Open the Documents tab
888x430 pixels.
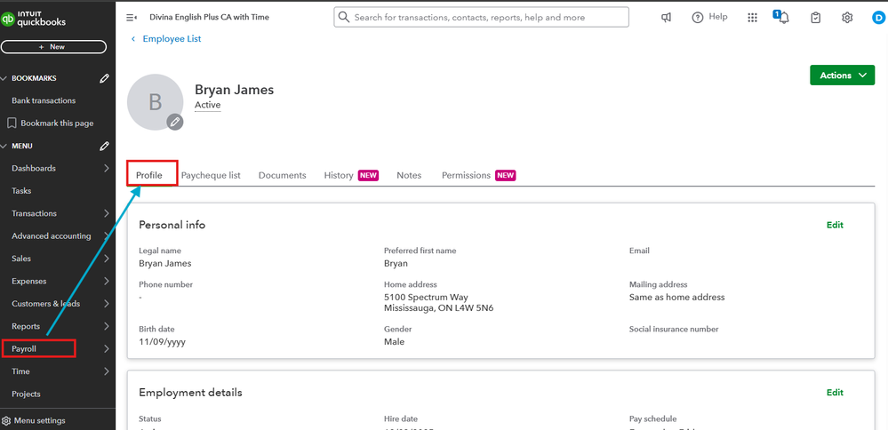(x=282, y=175)
